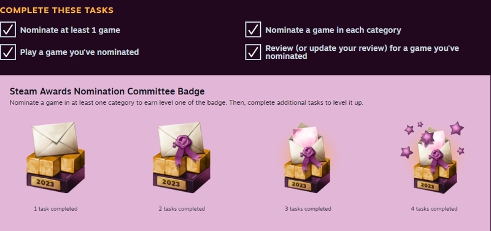Click the 4 tasks completed caption
The height and width of the screenshot is (231, 491).
coord(434,208)
